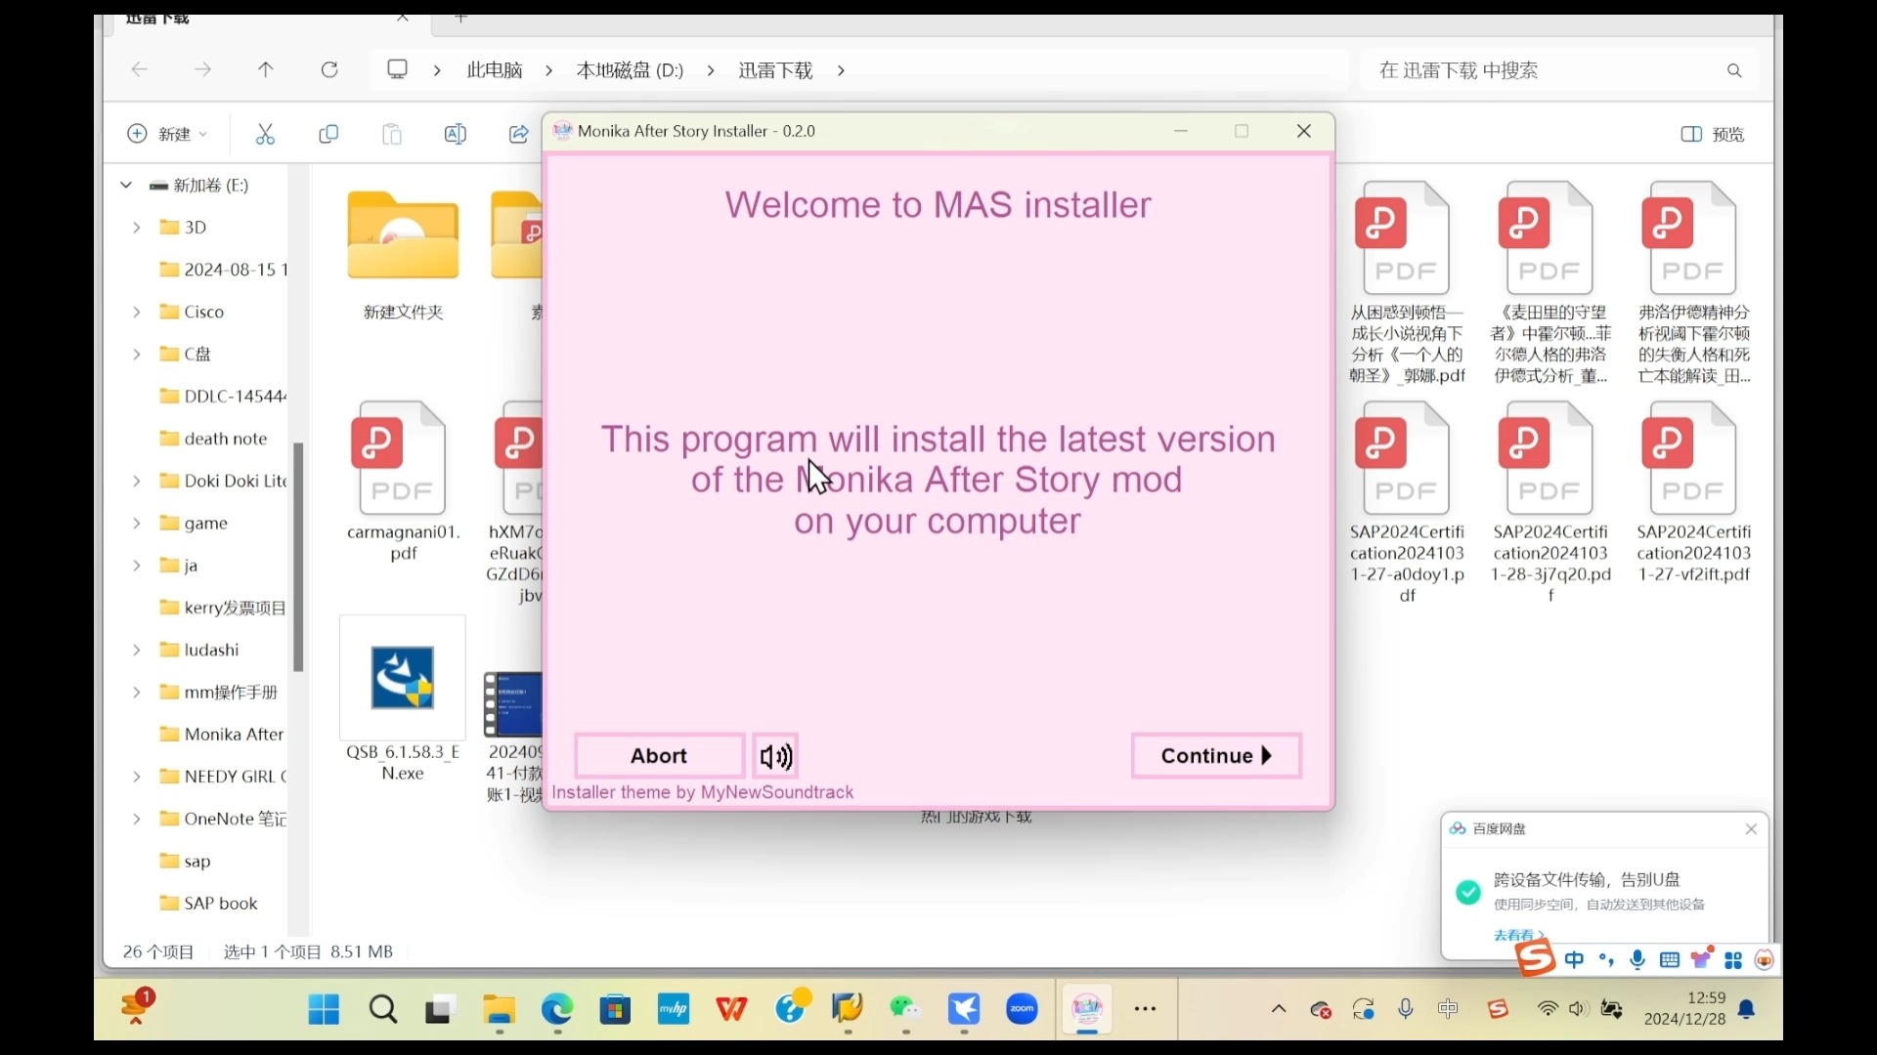Open the 新建 dropdown menu
Viewport: 1877px width, 1055px height.
(x=167, y=134)
